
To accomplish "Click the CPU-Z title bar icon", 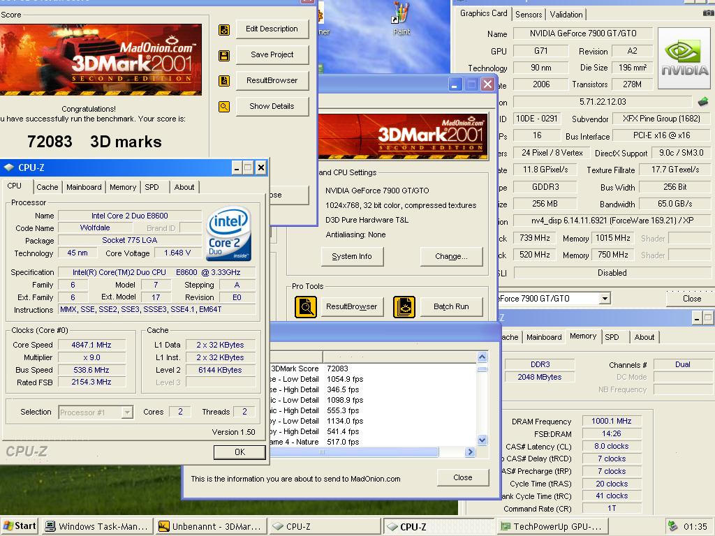I will point(9,167).
